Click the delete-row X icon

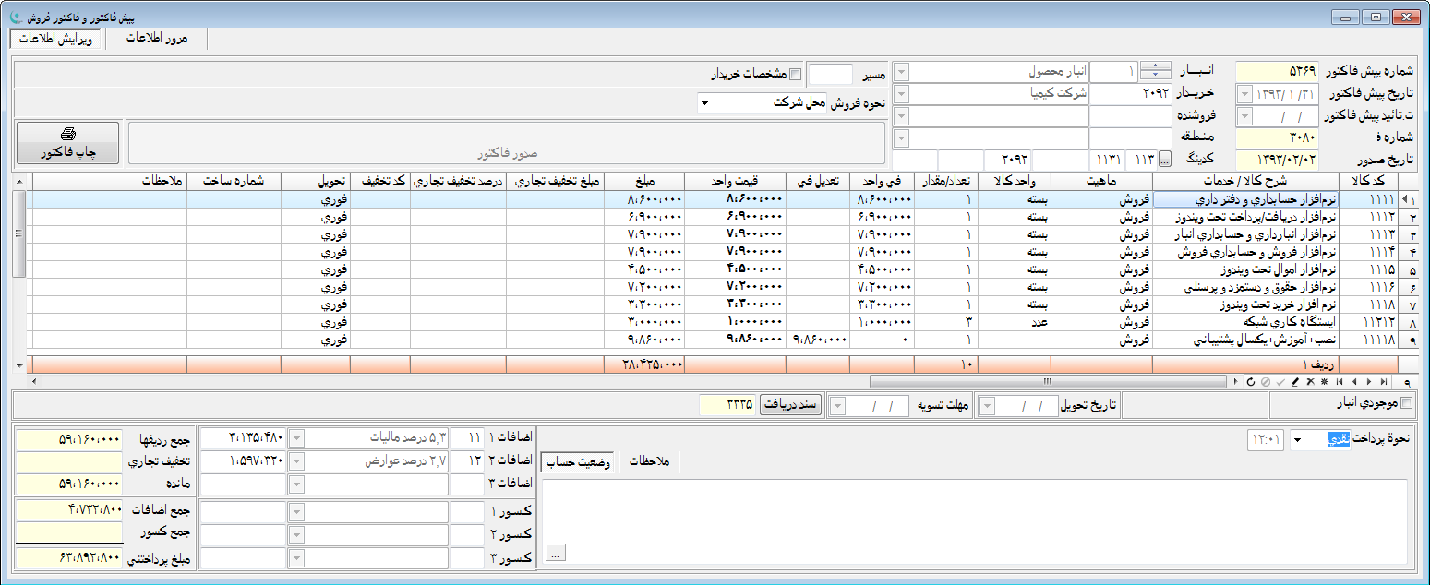[x=1309, y=381]
